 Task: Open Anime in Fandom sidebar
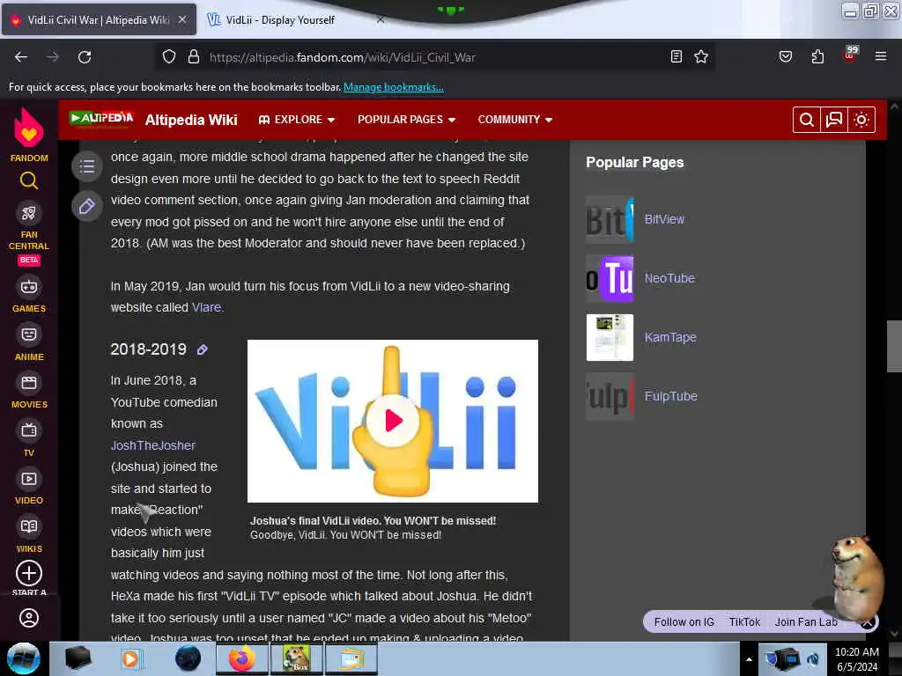point(29,334)
